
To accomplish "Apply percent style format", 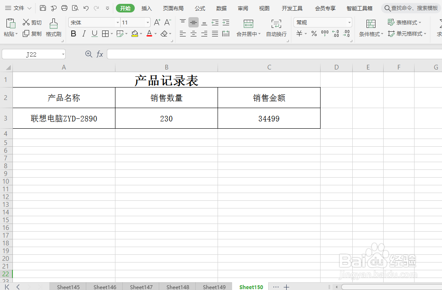I will point(314,34).
